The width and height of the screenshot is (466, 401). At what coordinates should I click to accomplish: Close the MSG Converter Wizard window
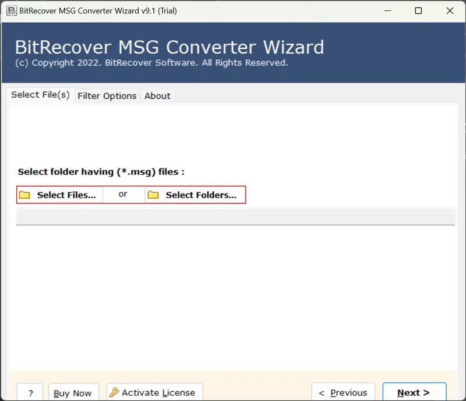point(450,11)
